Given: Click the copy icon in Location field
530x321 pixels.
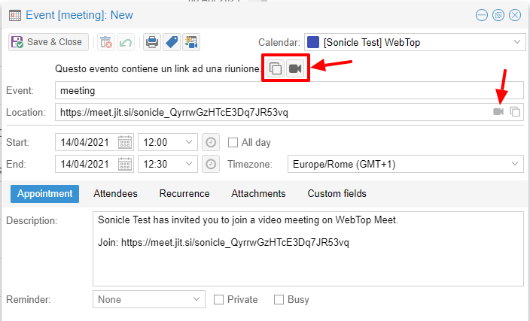Looking at the screenshot, I should tap(515, 112).
